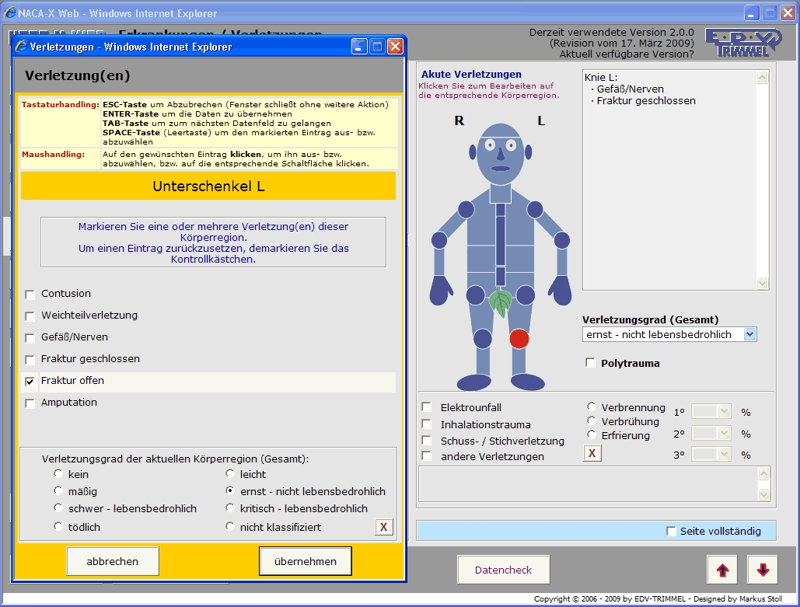Click the right knee joint on figure
800x607 pixels.
[482, 339]
